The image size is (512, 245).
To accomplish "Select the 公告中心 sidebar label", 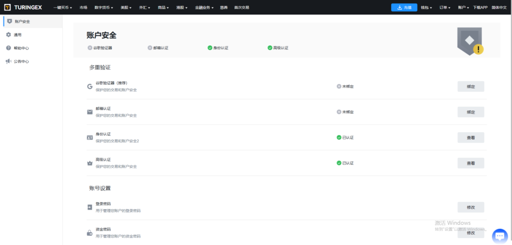I will pos(21,61).
